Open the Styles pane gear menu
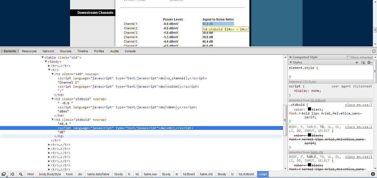 pos(370,63)
